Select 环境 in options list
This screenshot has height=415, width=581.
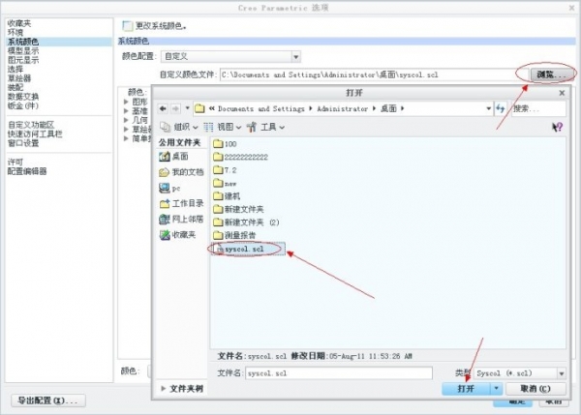coord(15,33)
